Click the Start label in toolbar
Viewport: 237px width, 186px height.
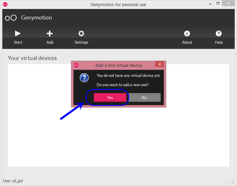pyautogui.click(x=18, y=42)
